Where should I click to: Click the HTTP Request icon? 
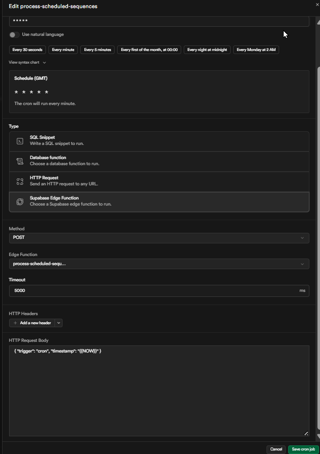coord(20,182)
